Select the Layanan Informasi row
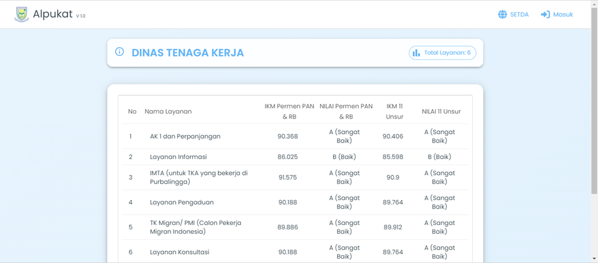 pyautogui.click(x=178, y=157)
